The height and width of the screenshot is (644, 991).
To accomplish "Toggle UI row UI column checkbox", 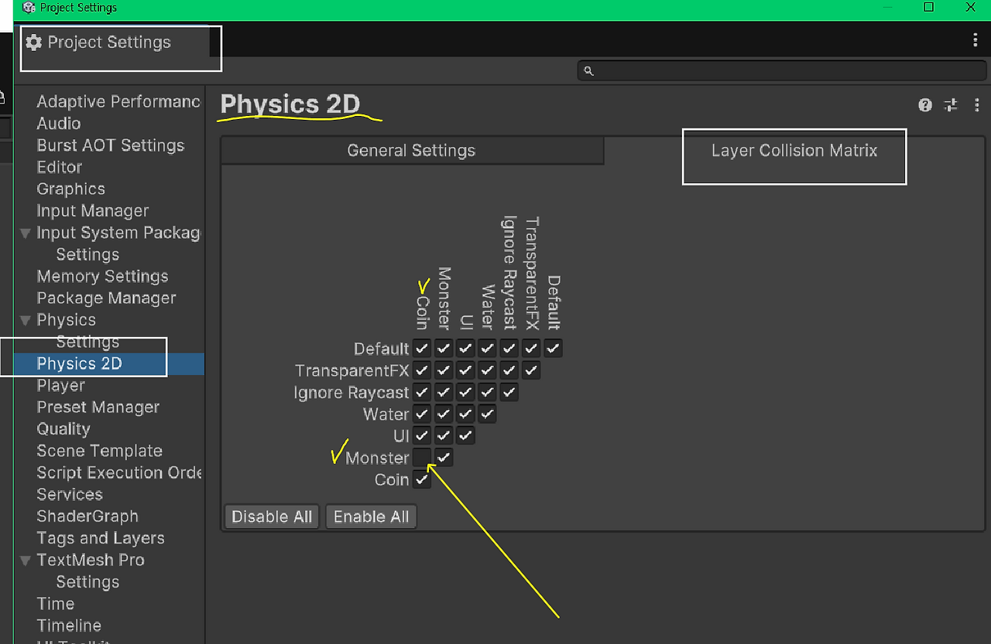I will (x=465, y=436).
